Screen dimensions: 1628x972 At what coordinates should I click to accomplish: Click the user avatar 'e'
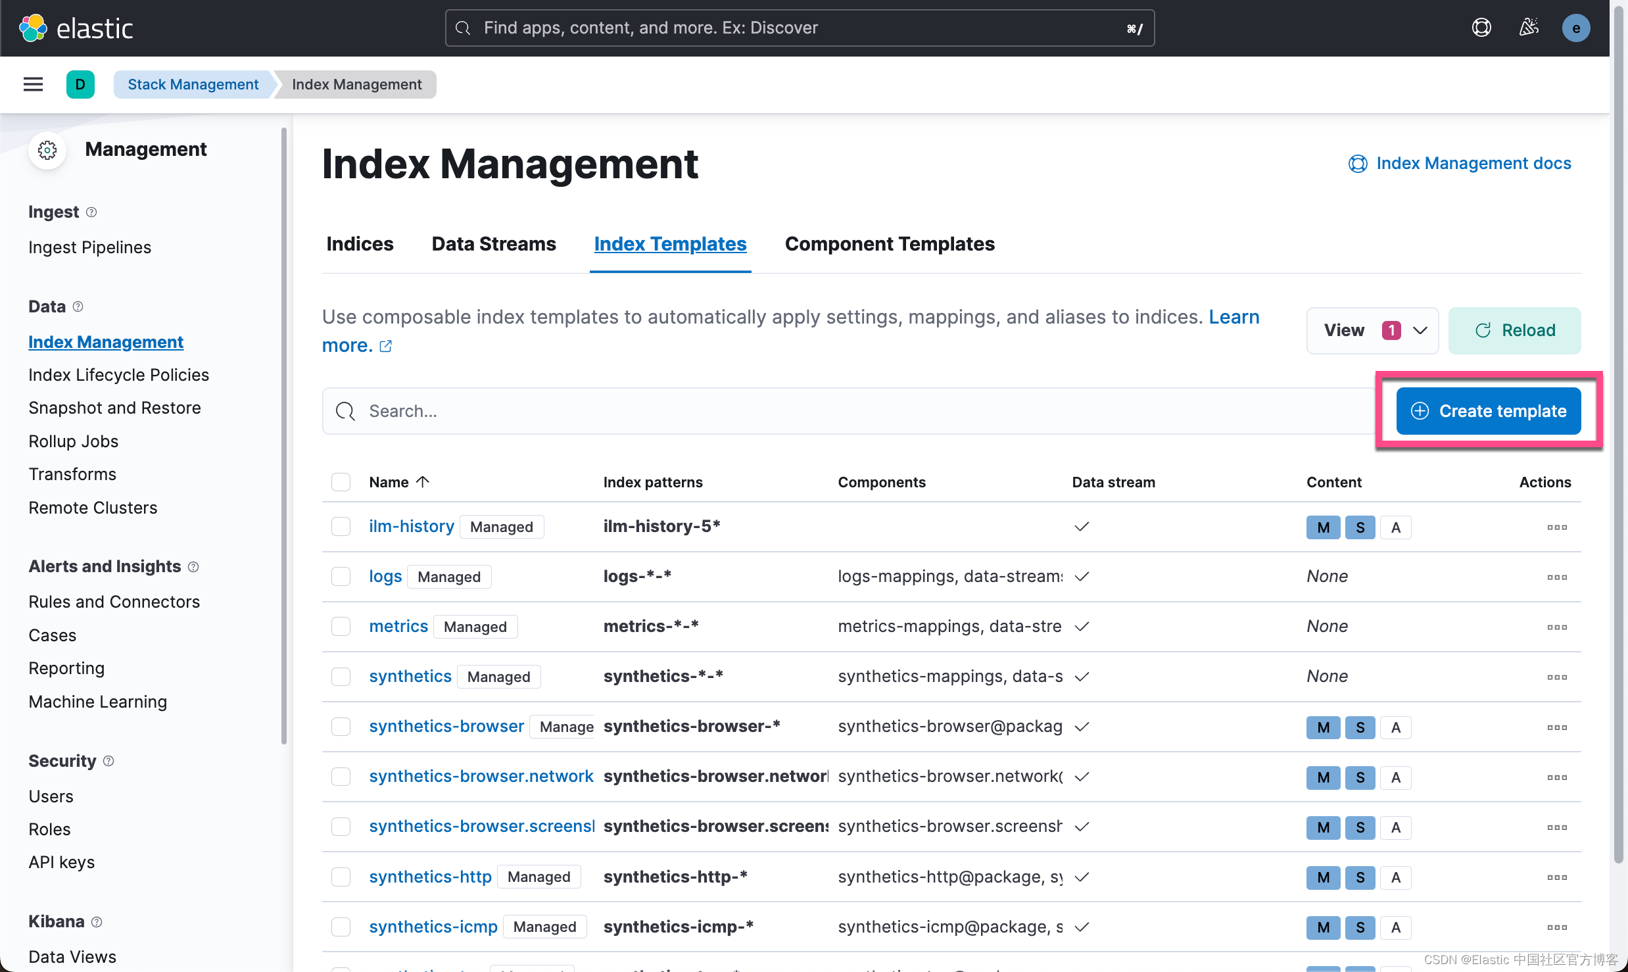[x=1575, y=28]
